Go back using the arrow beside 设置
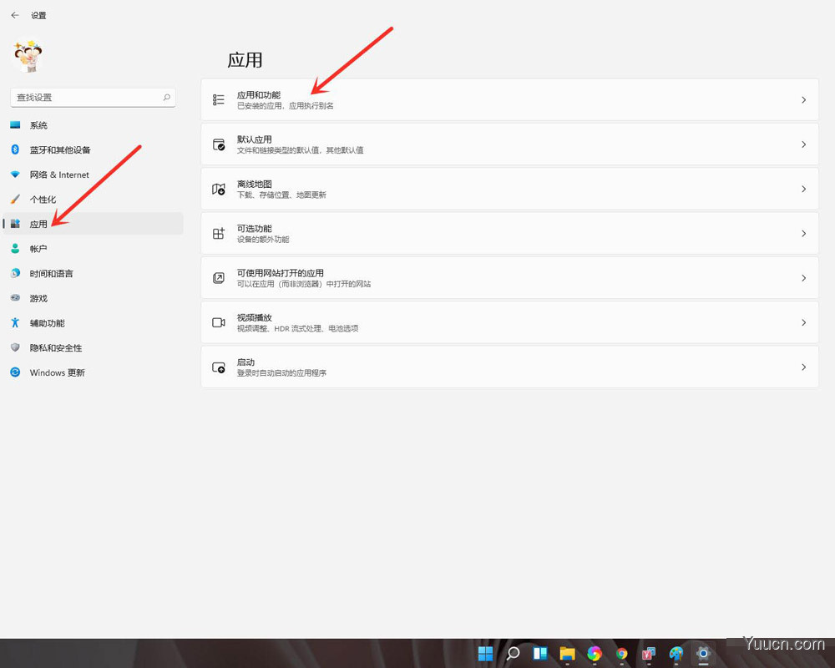The image size is (835, 668). pos(15,16)
